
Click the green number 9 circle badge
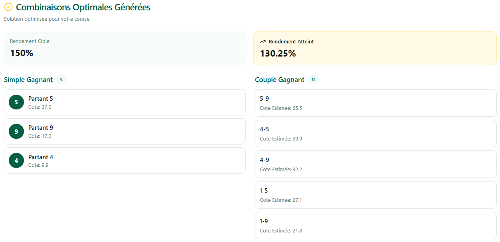click(16, 131)
